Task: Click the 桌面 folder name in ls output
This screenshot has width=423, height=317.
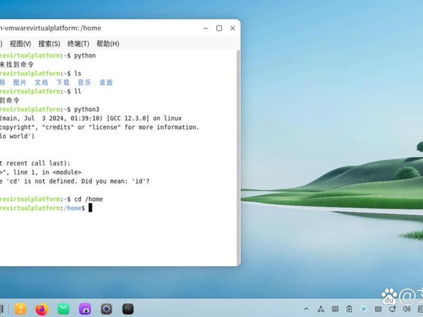Action: click(x=106, y=82)
